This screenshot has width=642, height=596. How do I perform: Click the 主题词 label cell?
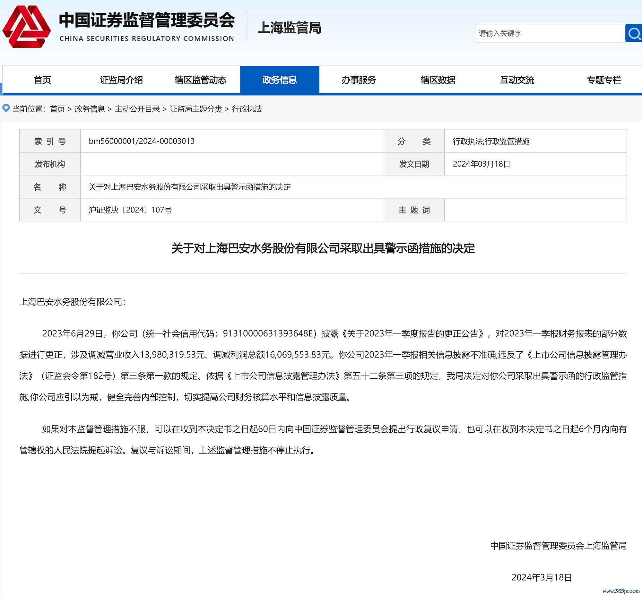[x=414, y=210]
